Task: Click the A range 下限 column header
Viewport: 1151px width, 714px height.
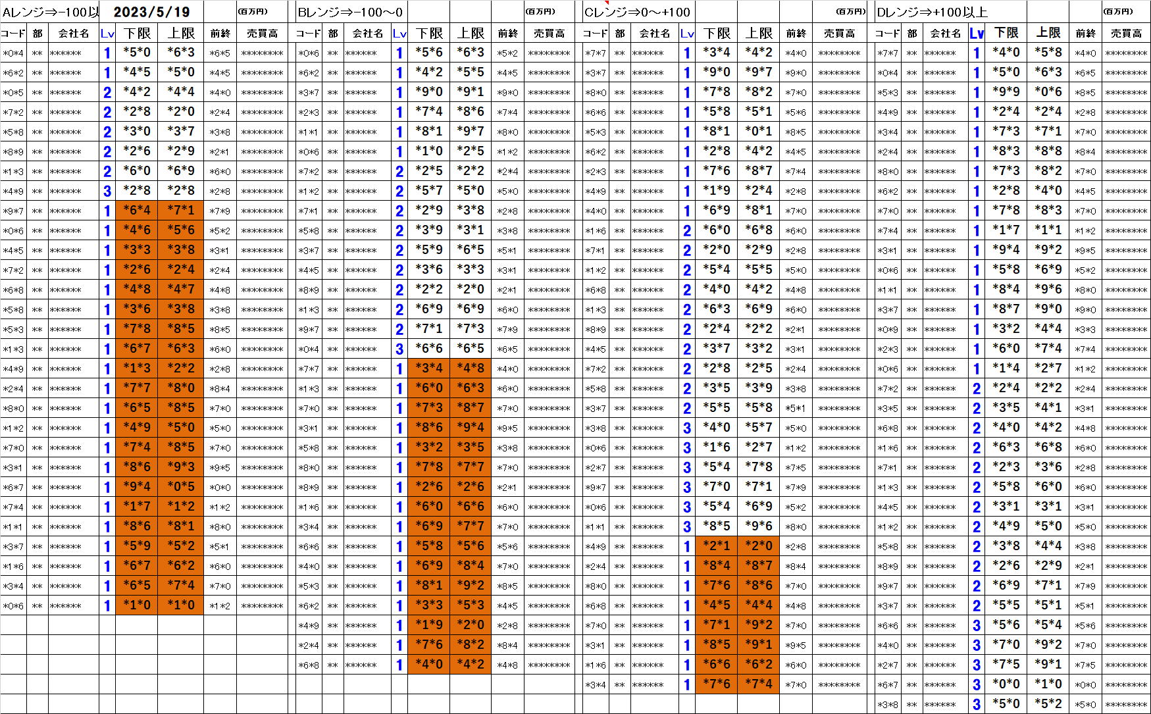Action: [137, 33]
